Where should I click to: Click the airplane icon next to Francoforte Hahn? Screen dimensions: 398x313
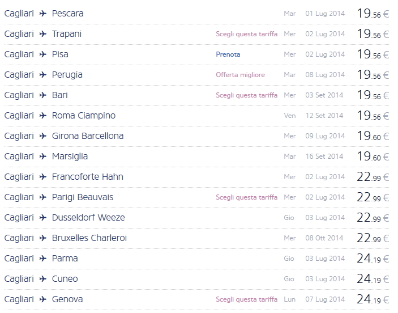[43, 177]
